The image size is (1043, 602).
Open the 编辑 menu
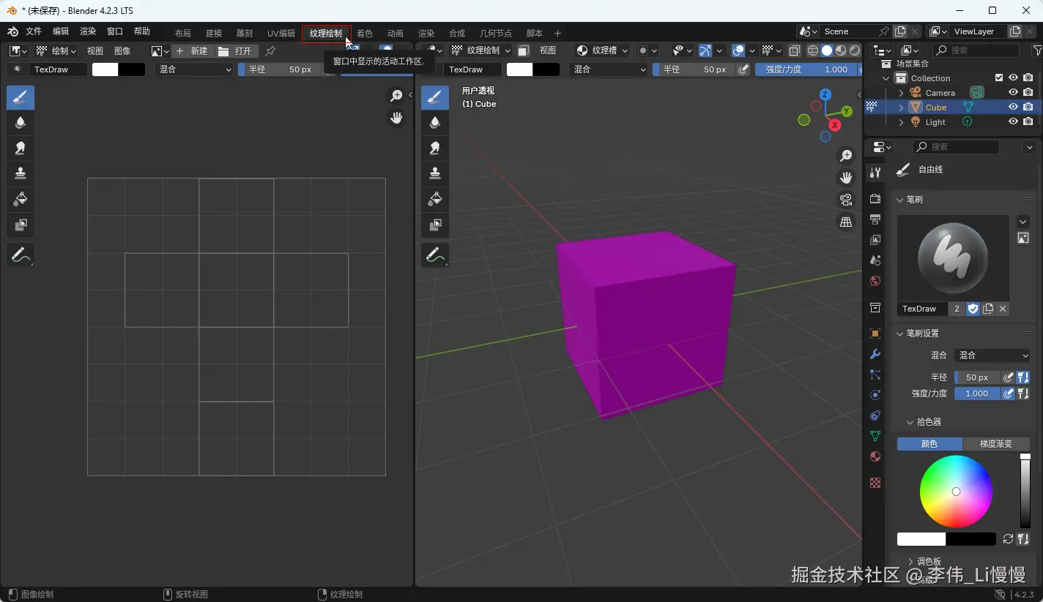61,31
